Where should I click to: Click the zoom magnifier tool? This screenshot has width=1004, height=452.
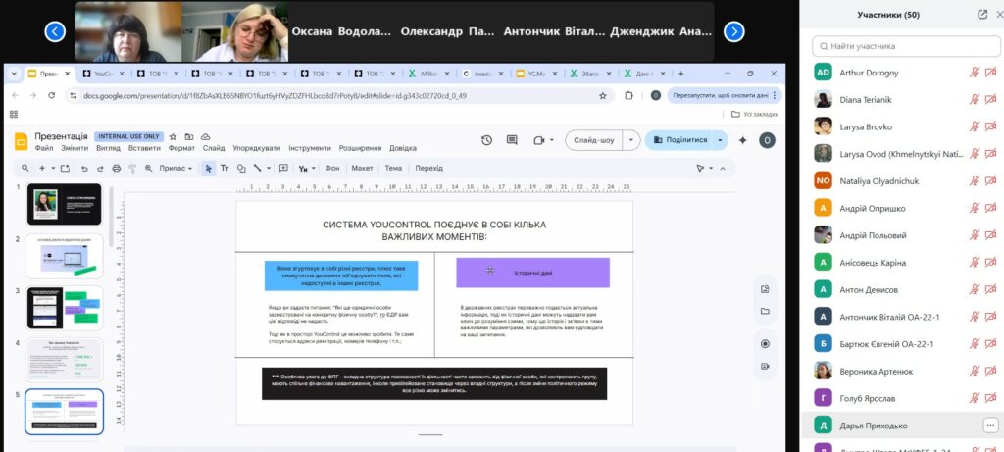(x=149, y=168)
